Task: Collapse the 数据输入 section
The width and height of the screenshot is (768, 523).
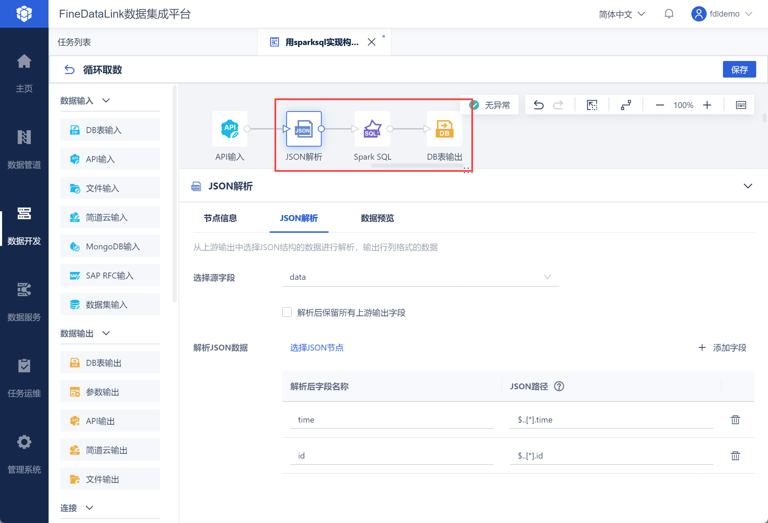Action: pyautogui.click(x=106, y=100)
